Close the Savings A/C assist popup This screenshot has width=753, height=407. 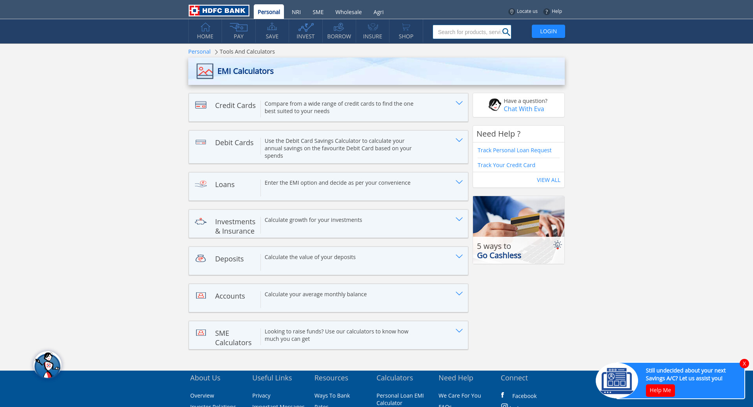tap(744, 364)
